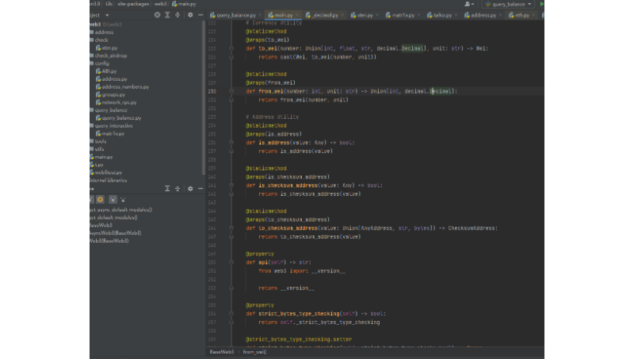Image resolution: width=634 pixels, height=359 pixels.
Task: Select the query_interactive folder
Action: tap(113, 126)
